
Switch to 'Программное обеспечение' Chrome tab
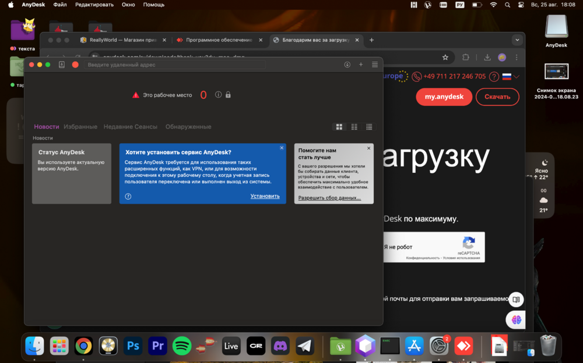coord(219,40)
